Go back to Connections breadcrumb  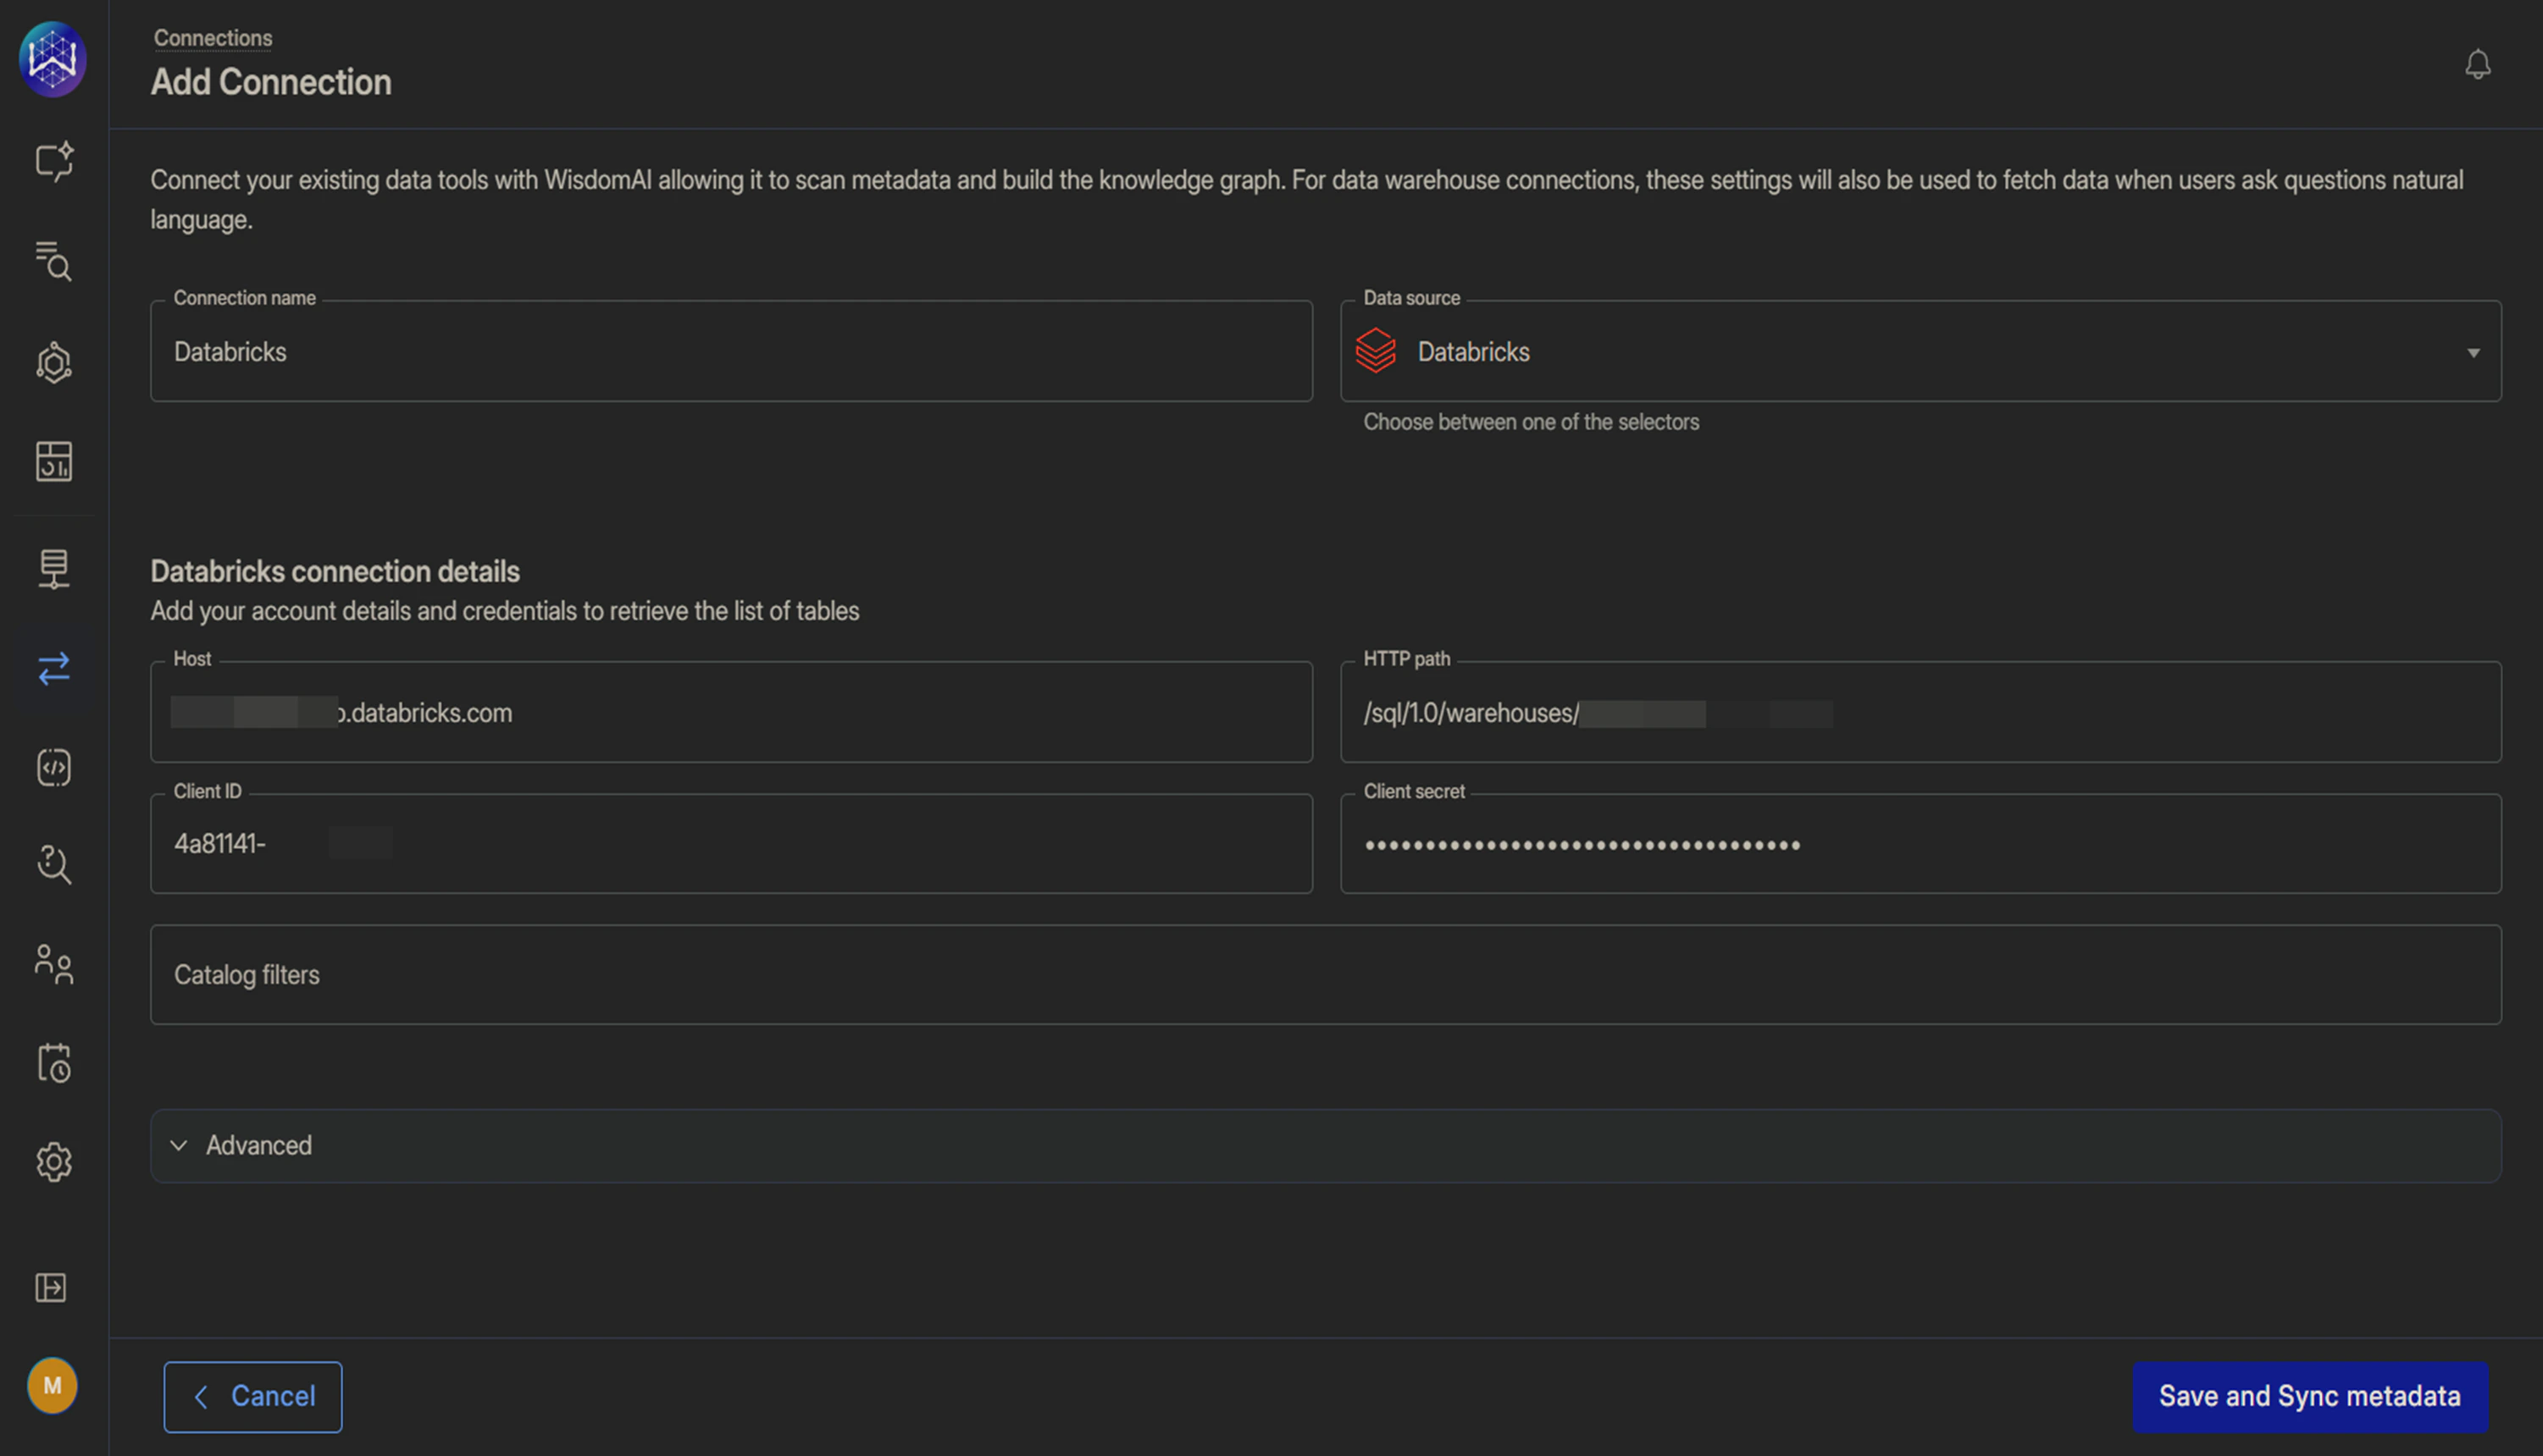click(x=213, y=38)
